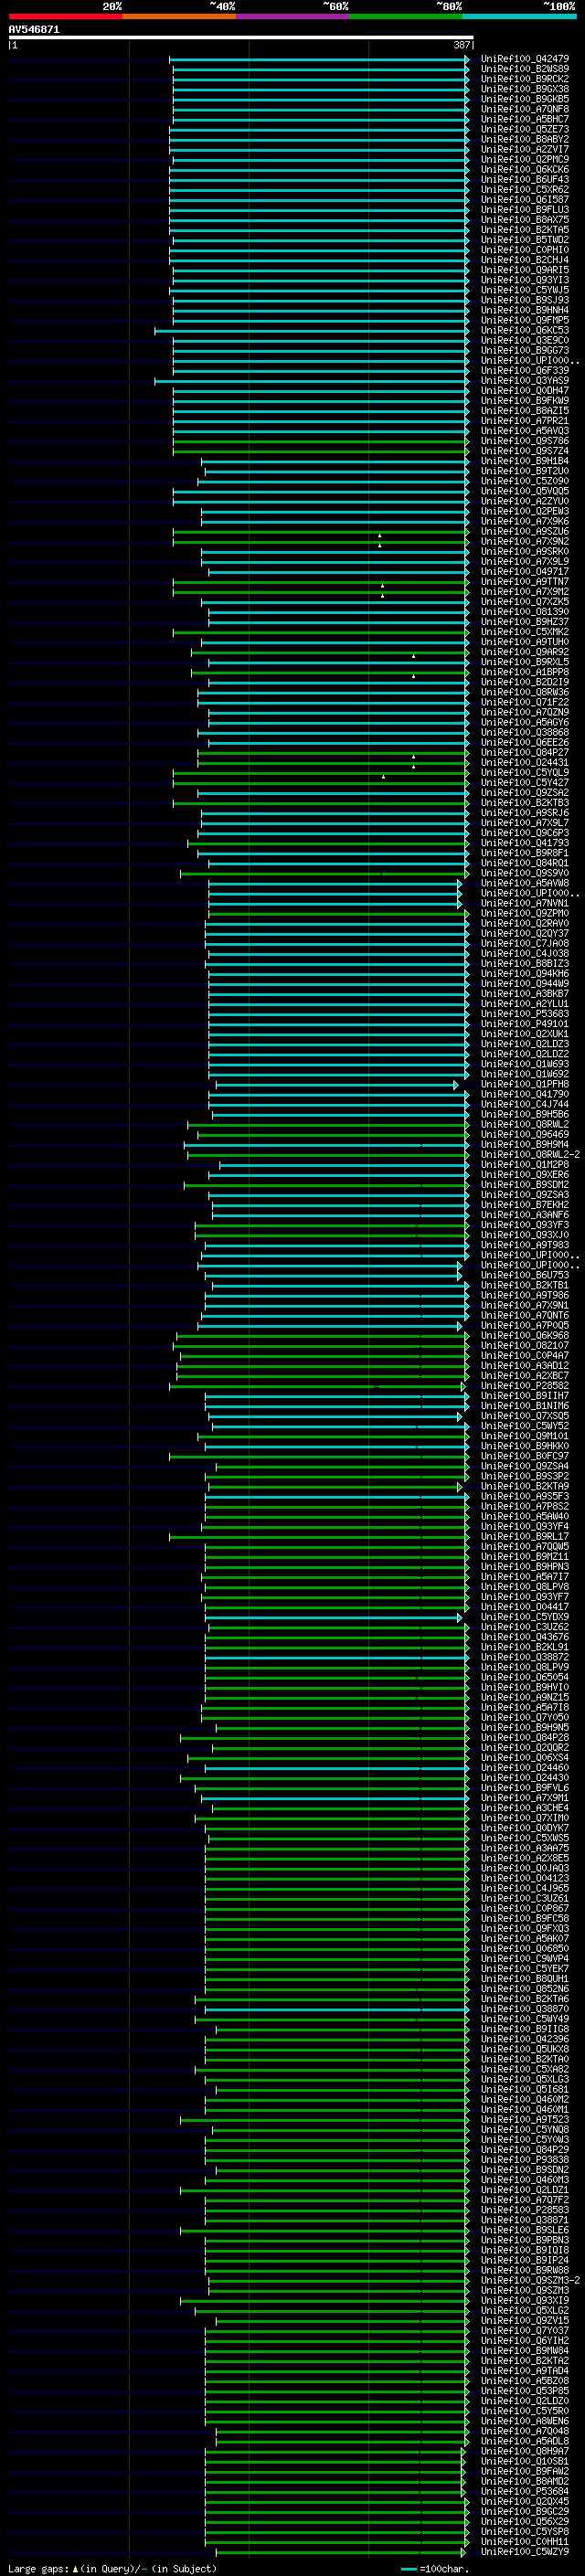
Task: Open the UniRef100_B5TWD2 entry
Action: (525, 239)
